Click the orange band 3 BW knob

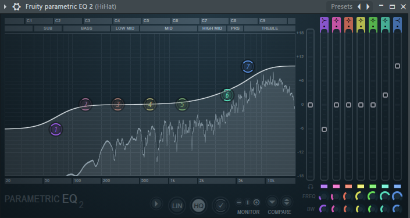(x=348, y=209)
